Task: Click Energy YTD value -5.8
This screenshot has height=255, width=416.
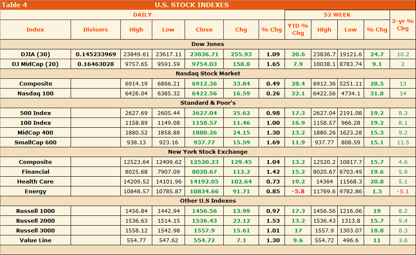Action: pyautogui.click(x=298, y=192)
